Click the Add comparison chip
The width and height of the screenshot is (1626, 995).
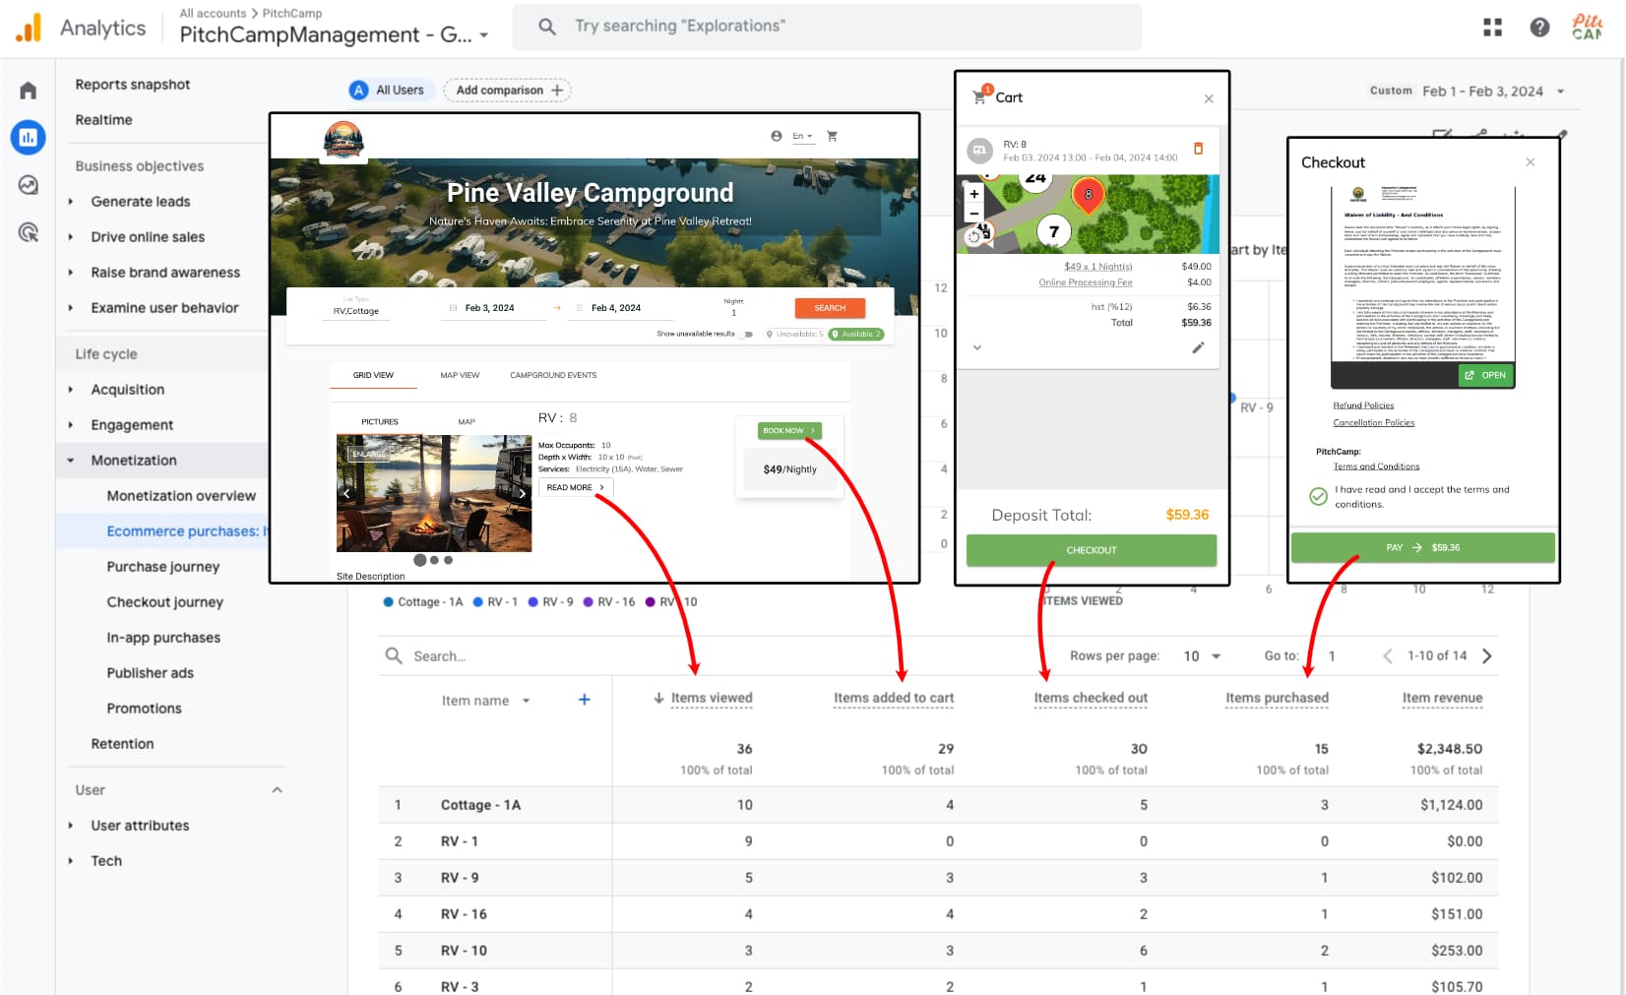[508, 90]
